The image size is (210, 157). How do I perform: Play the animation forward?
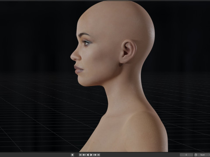(x=91, y=155)
